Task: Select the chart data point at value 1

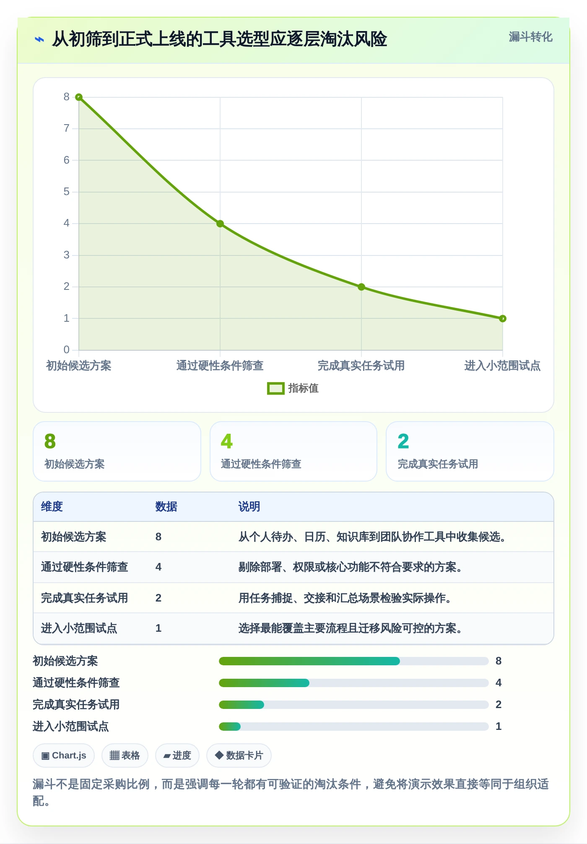Action: tap(503, 318)
